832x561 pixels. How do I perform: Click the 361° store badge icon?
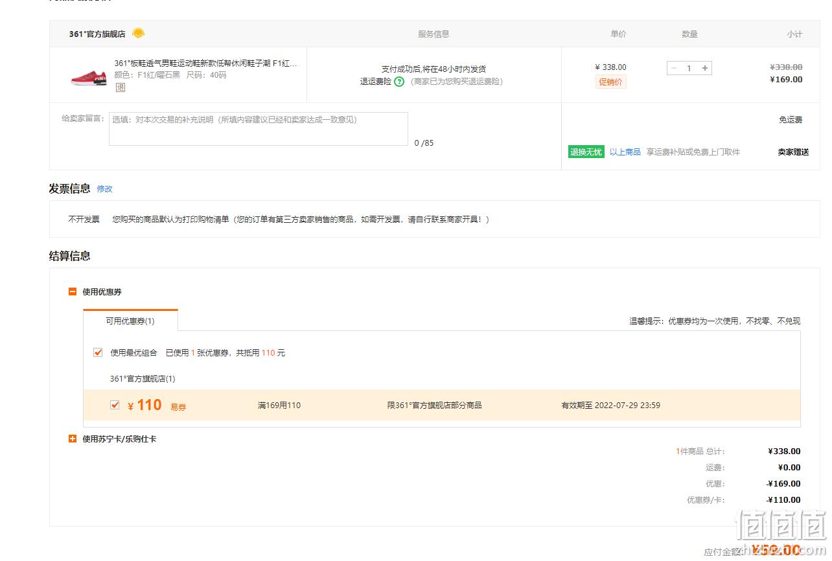[138, 33]
